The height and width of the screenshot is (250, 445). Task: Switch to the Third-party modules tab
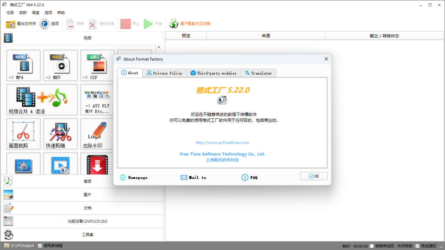[213, 73]
